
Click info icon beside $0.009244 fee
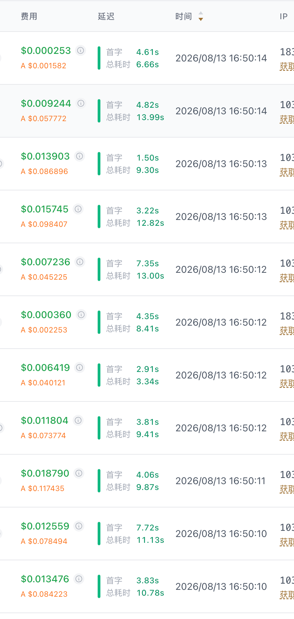[x=81, y=103]
